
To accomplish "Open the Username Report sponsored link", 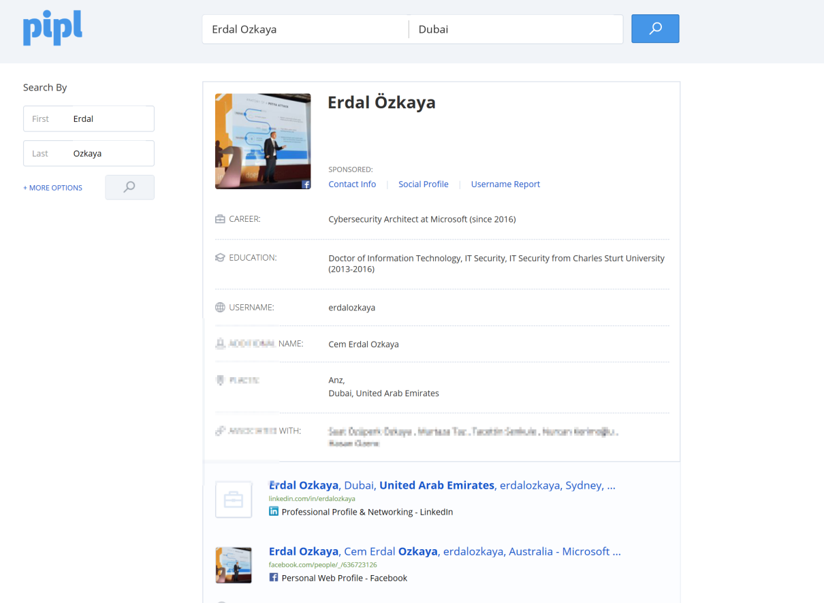I will [x=505, y=184].
